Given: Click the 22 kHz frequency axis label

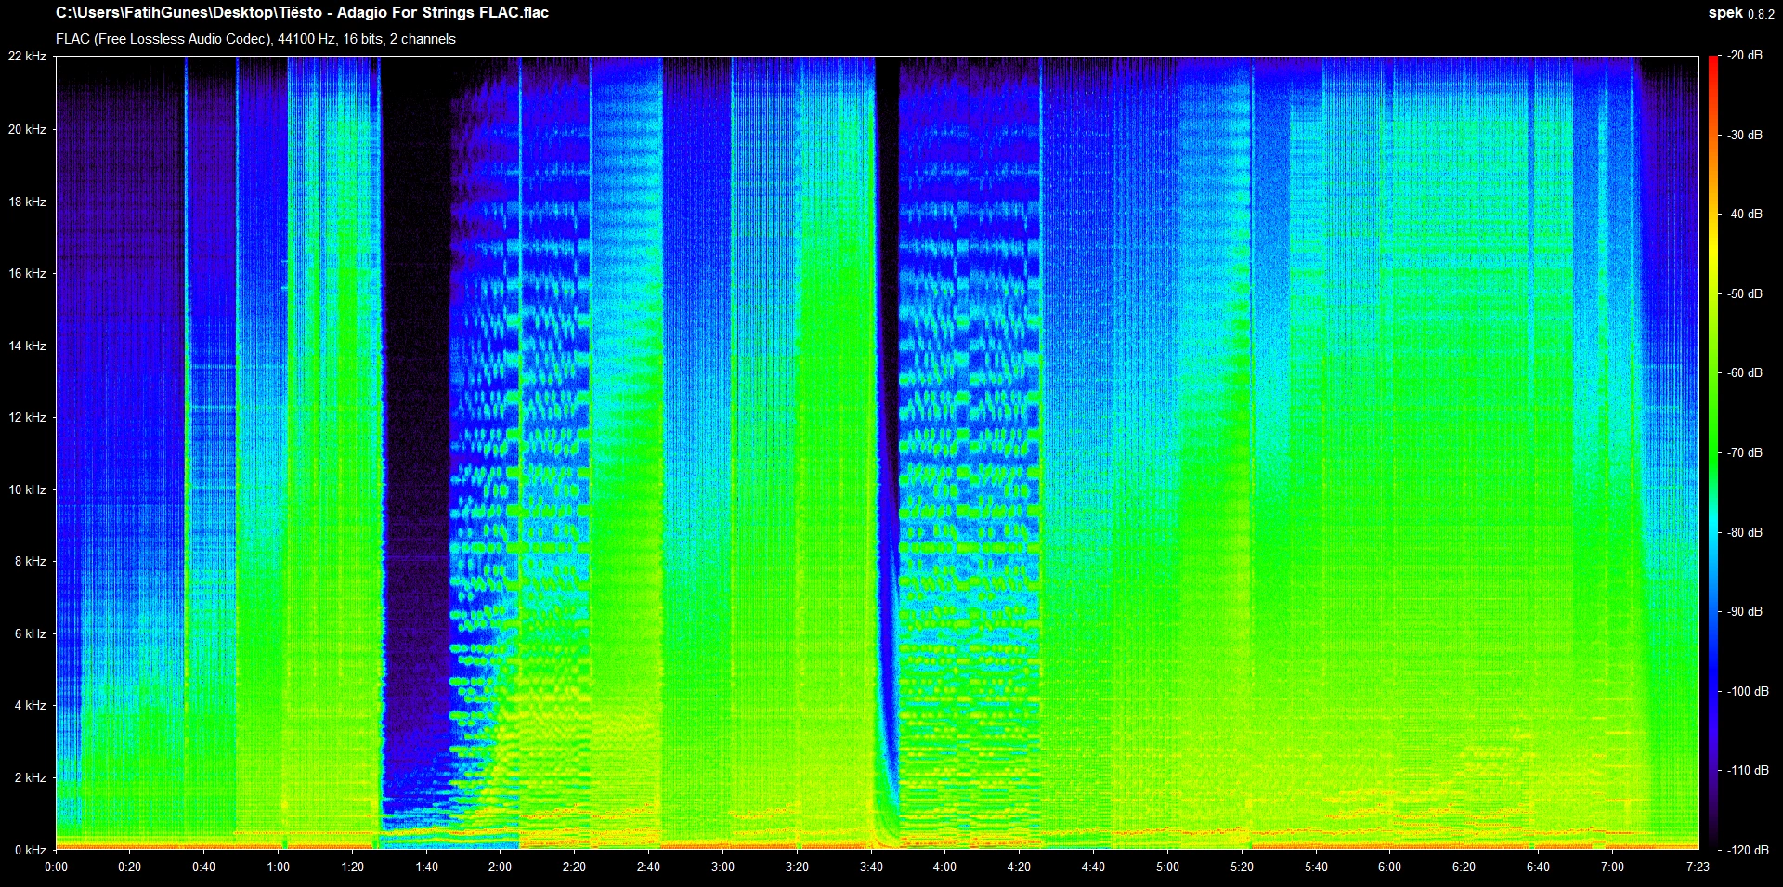Looking at the screenshot, I should [x=27, y=57].
